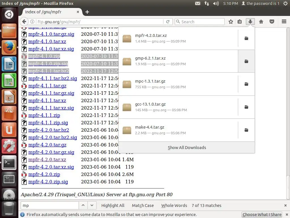This screenshot has height=218, width=290.
Task: Focus the Search box in toolbar
Action: [200, 22]
